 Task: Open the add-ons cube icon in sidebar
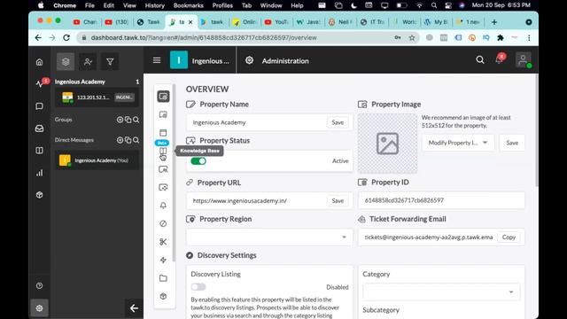pos(39,195)
